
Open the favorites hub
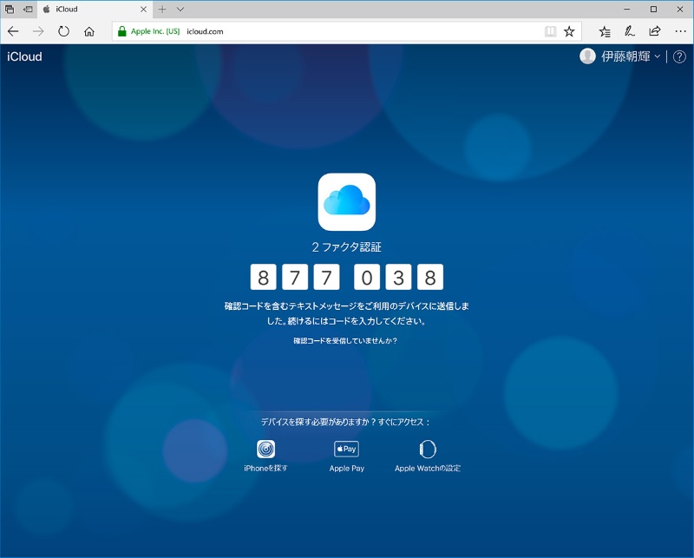pos(605,31)
